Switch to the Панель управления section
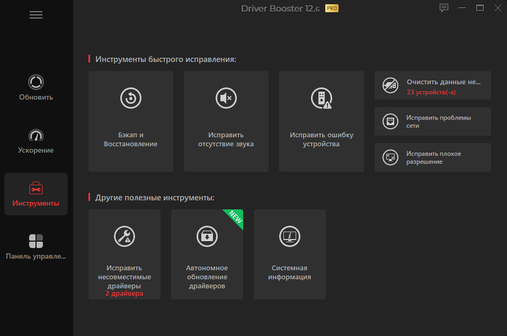The image size is (507, 336). tap(35, 241)
